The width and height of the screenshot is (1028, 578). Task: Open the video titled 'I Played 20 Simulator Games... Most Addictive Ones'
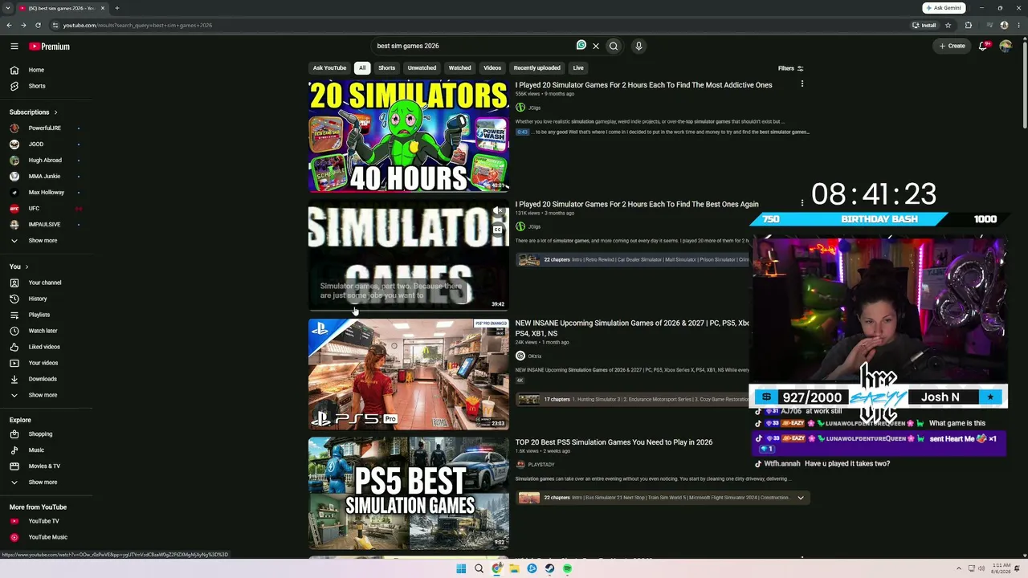pyautogui.click(x=644, y=85)
